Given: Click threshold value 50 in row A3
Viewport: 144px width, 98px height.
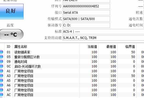Looking at the screenshot, I should (x=133, y=76).
